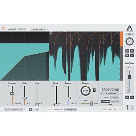Select the A comparison state
Viewport: 136px width, 136px height.
pos(31,110)
